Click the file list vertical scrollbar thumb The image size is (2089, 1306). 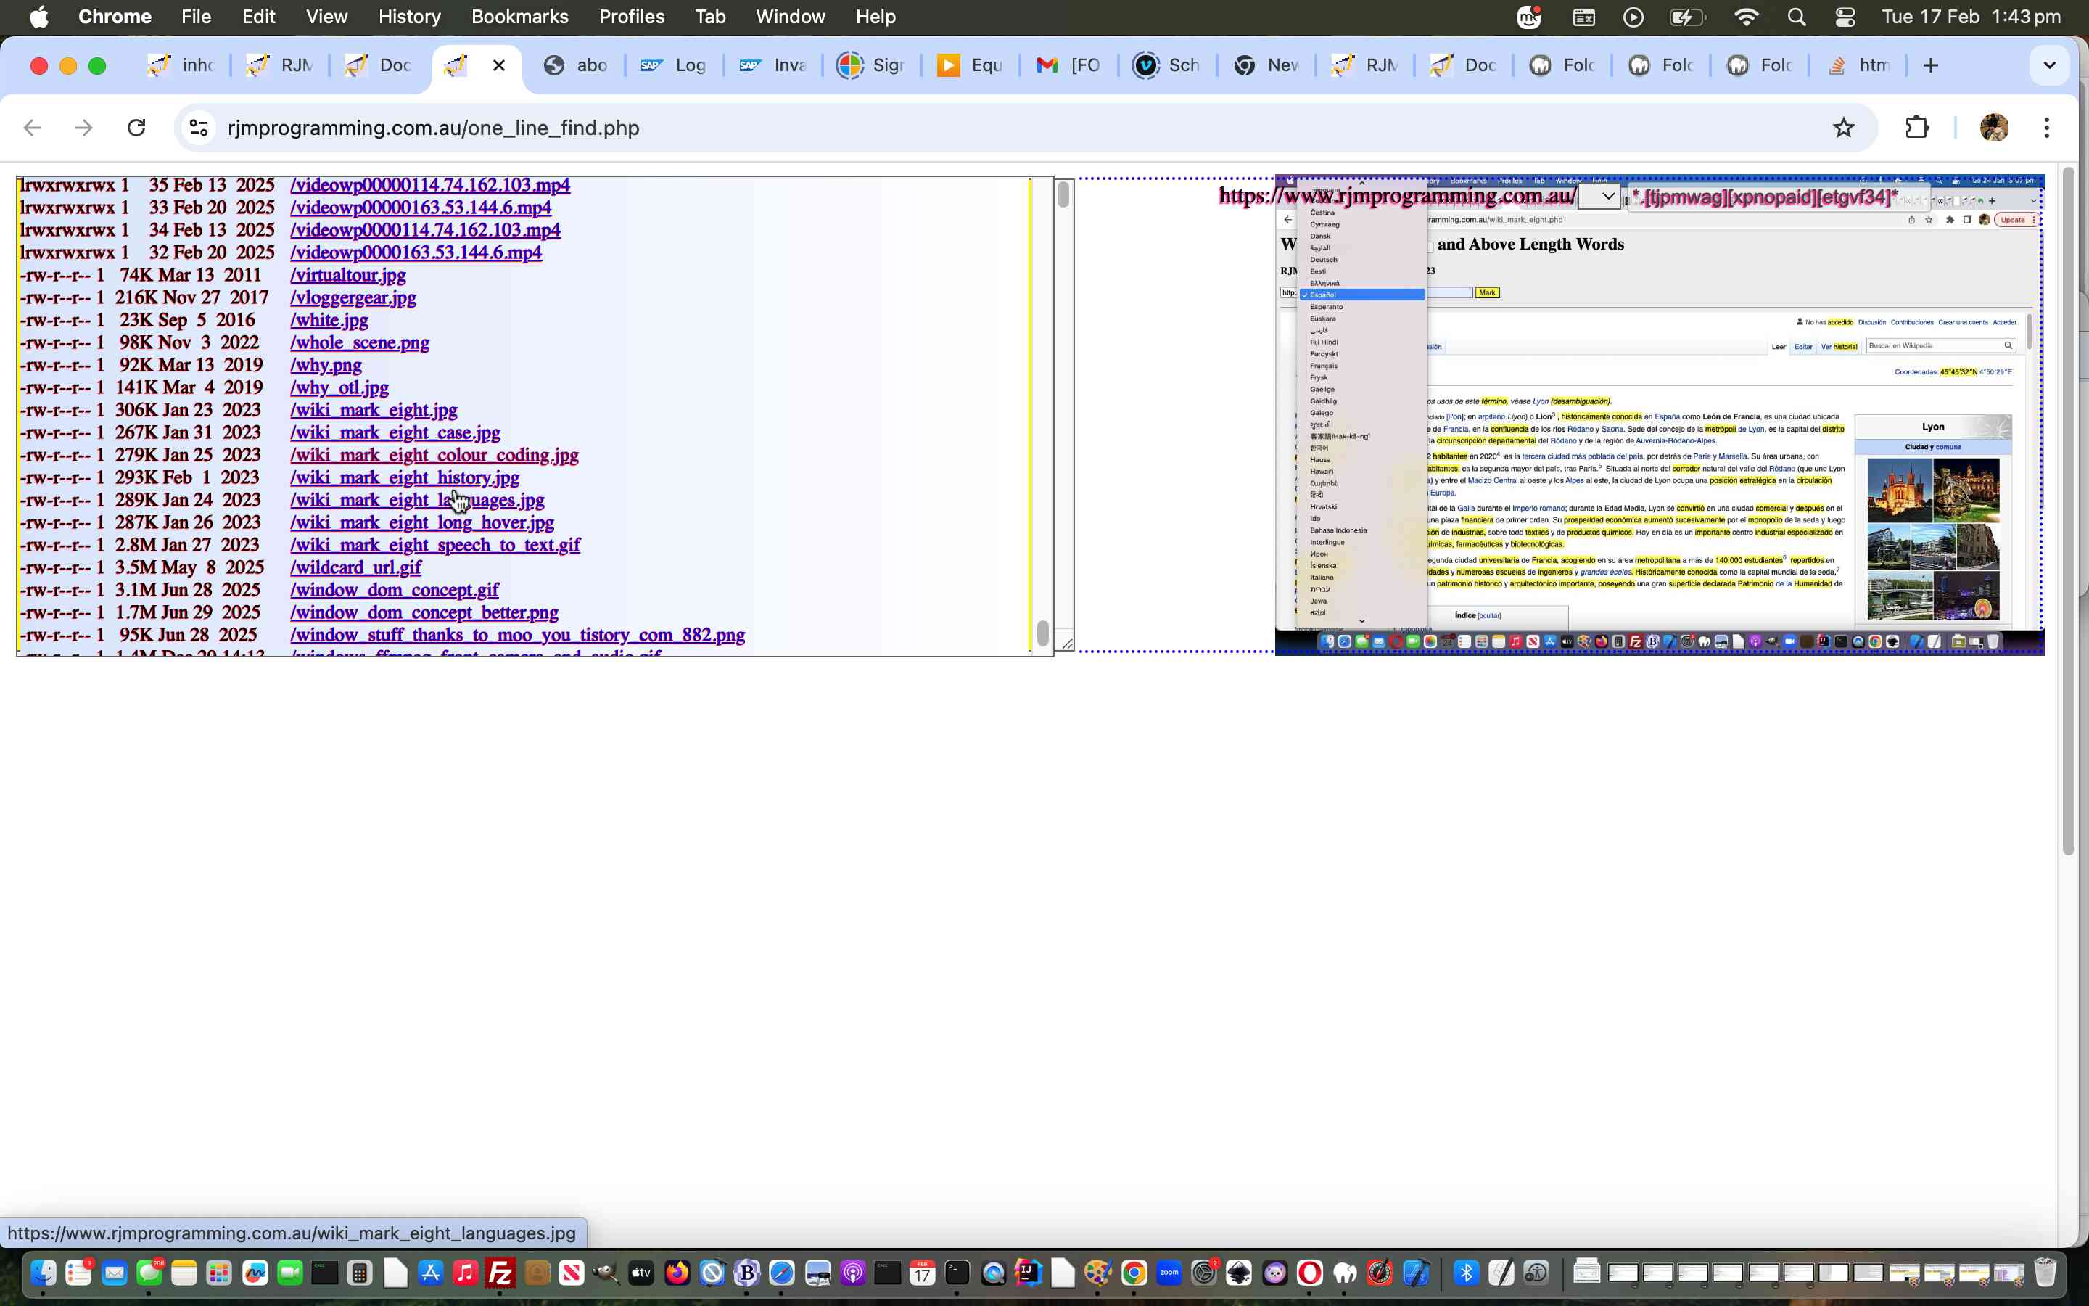[1042, 633]
